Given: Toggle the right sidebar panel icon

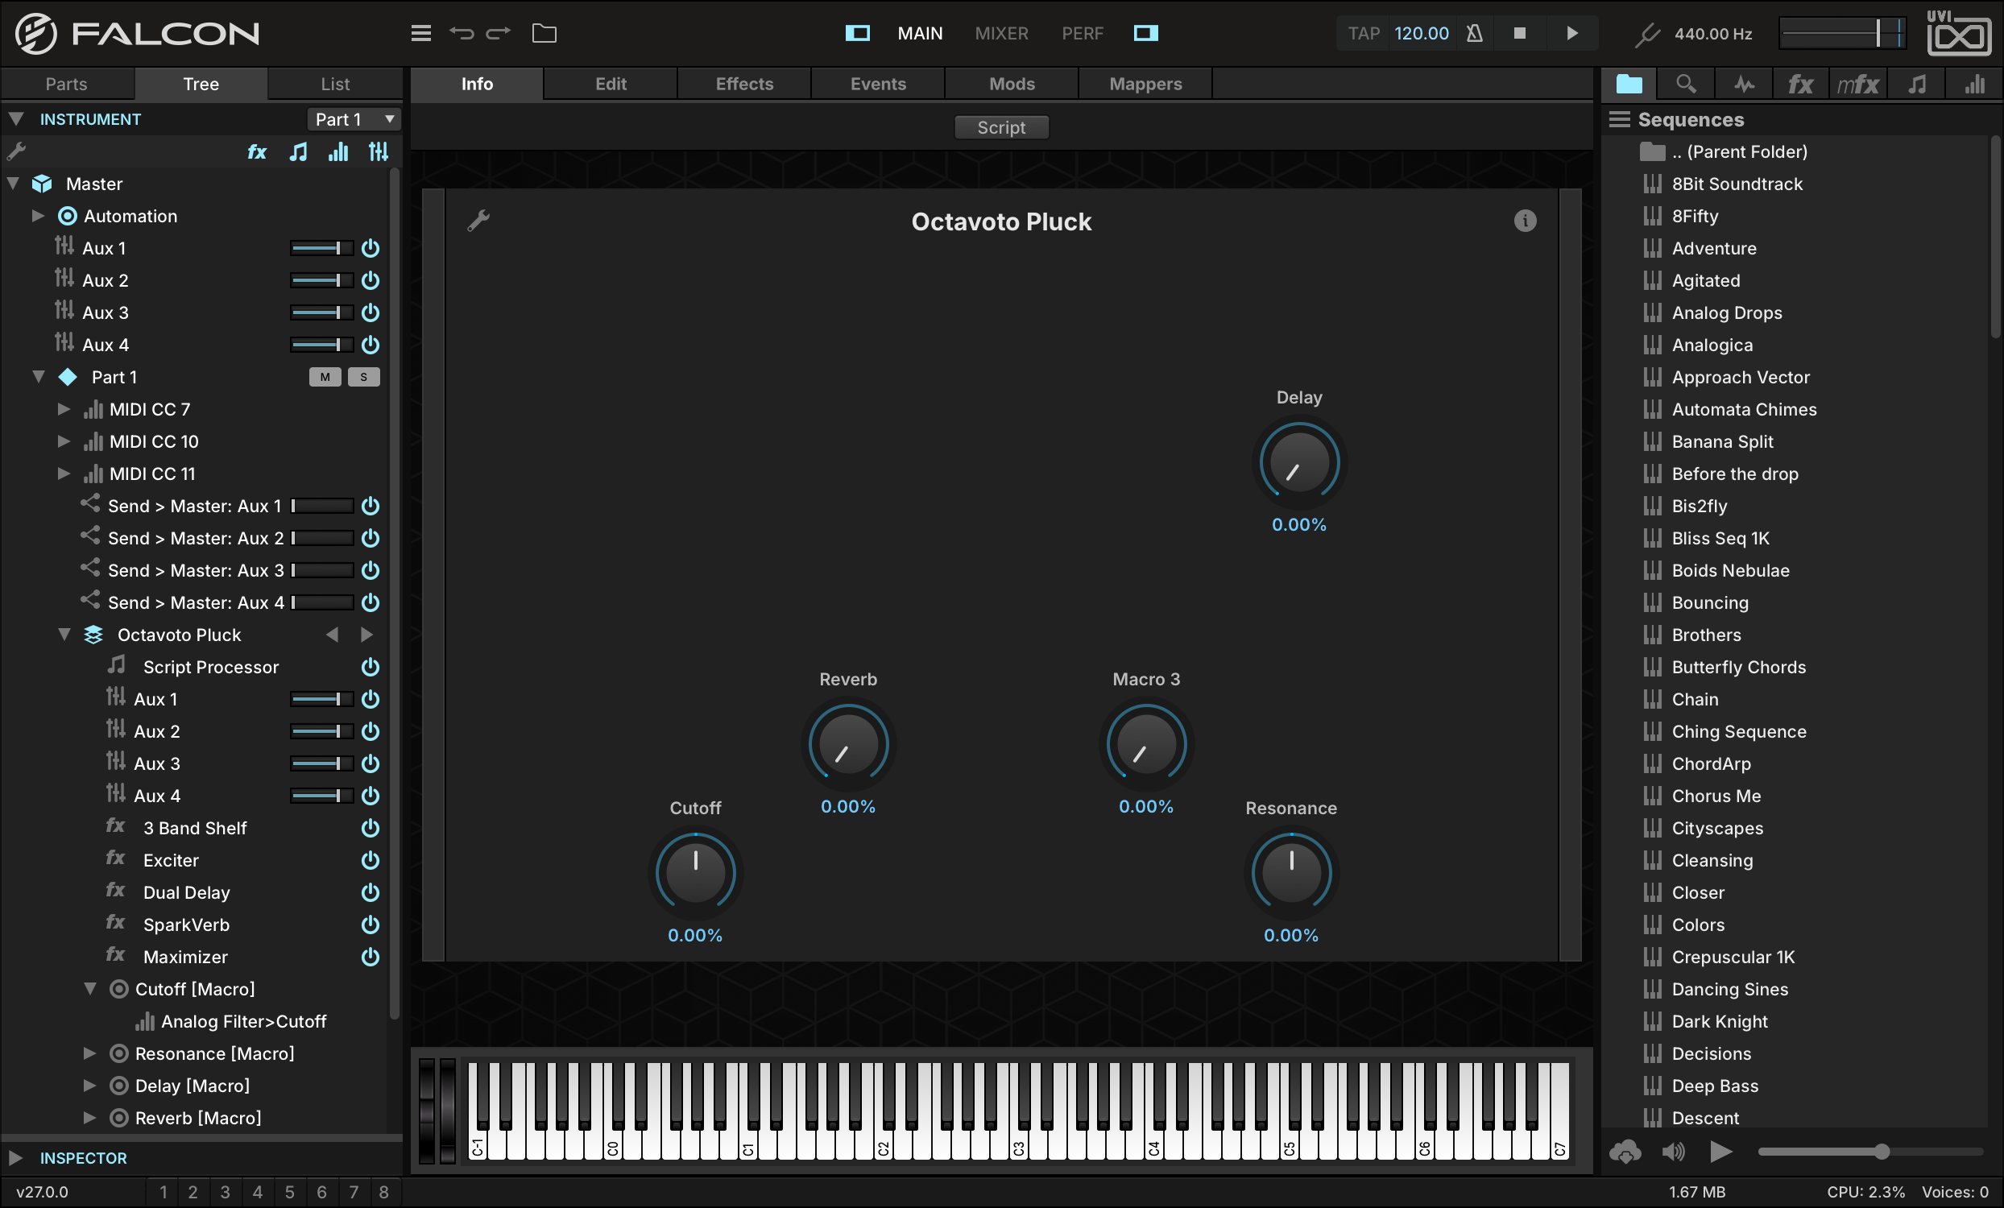Looking at the screenshot, I should point(1146,33).
